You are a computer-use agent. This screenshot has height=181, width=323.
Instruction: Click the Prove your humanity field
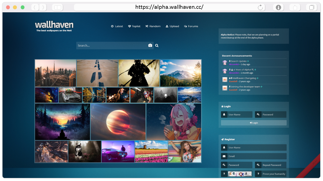click(x=271, y=174)
